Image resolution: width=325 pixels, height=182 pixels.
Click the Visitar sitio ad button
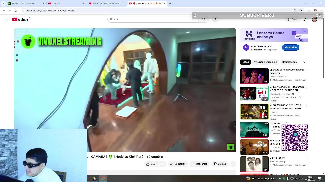tap(290, 48)
